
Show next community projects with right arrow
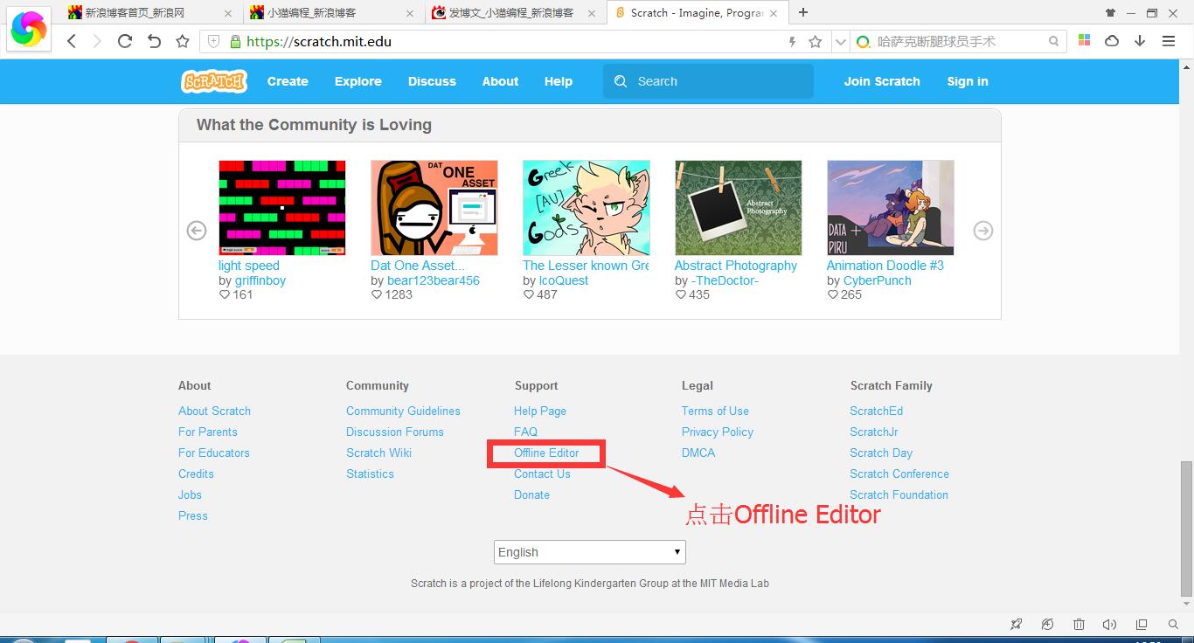point(983,231)
